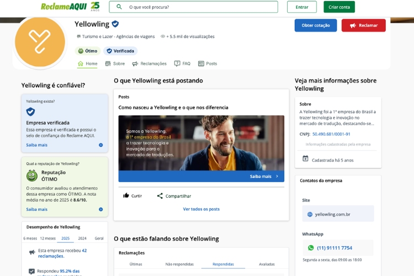Click the Ótimo reputation chip
This screenshot has width=414, height=276.
coord(88,51)
